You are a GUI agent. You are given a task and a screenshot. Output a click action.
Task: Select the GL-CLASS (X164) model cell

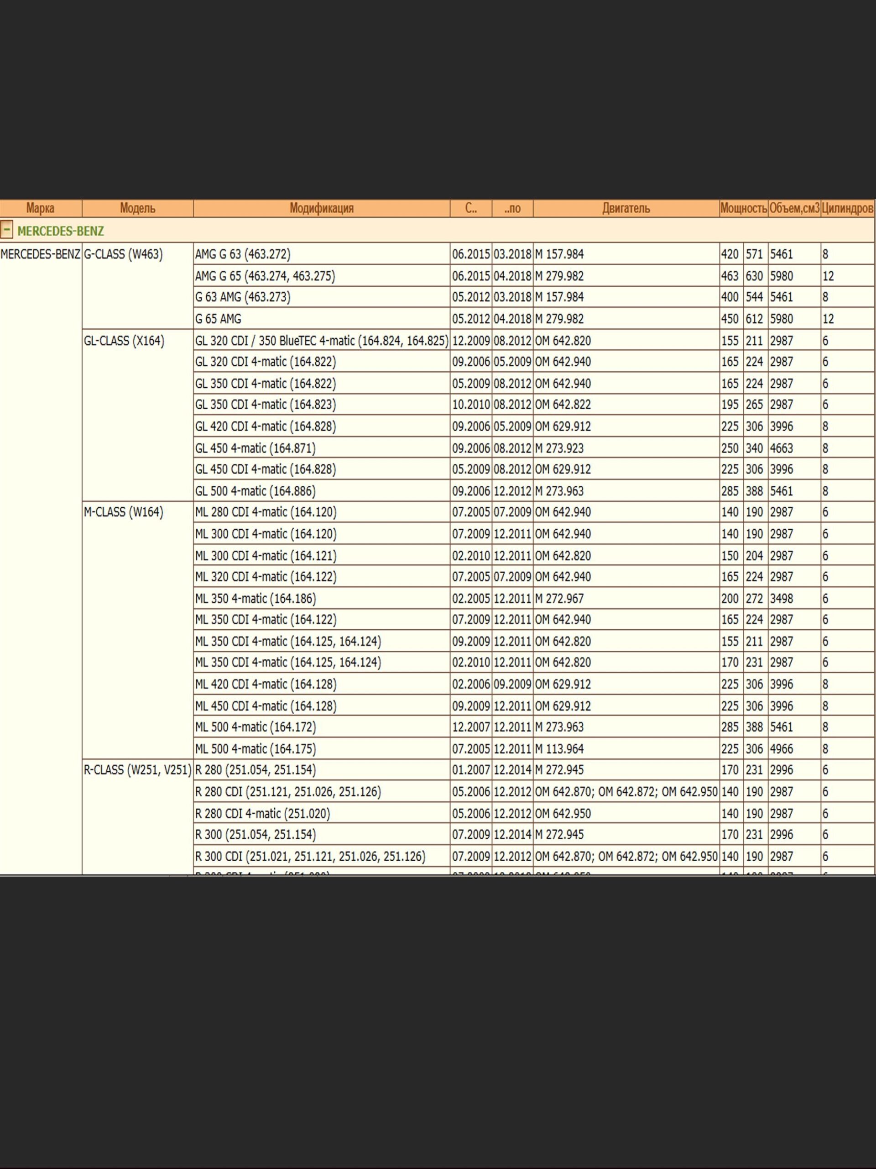click(124, 341)
